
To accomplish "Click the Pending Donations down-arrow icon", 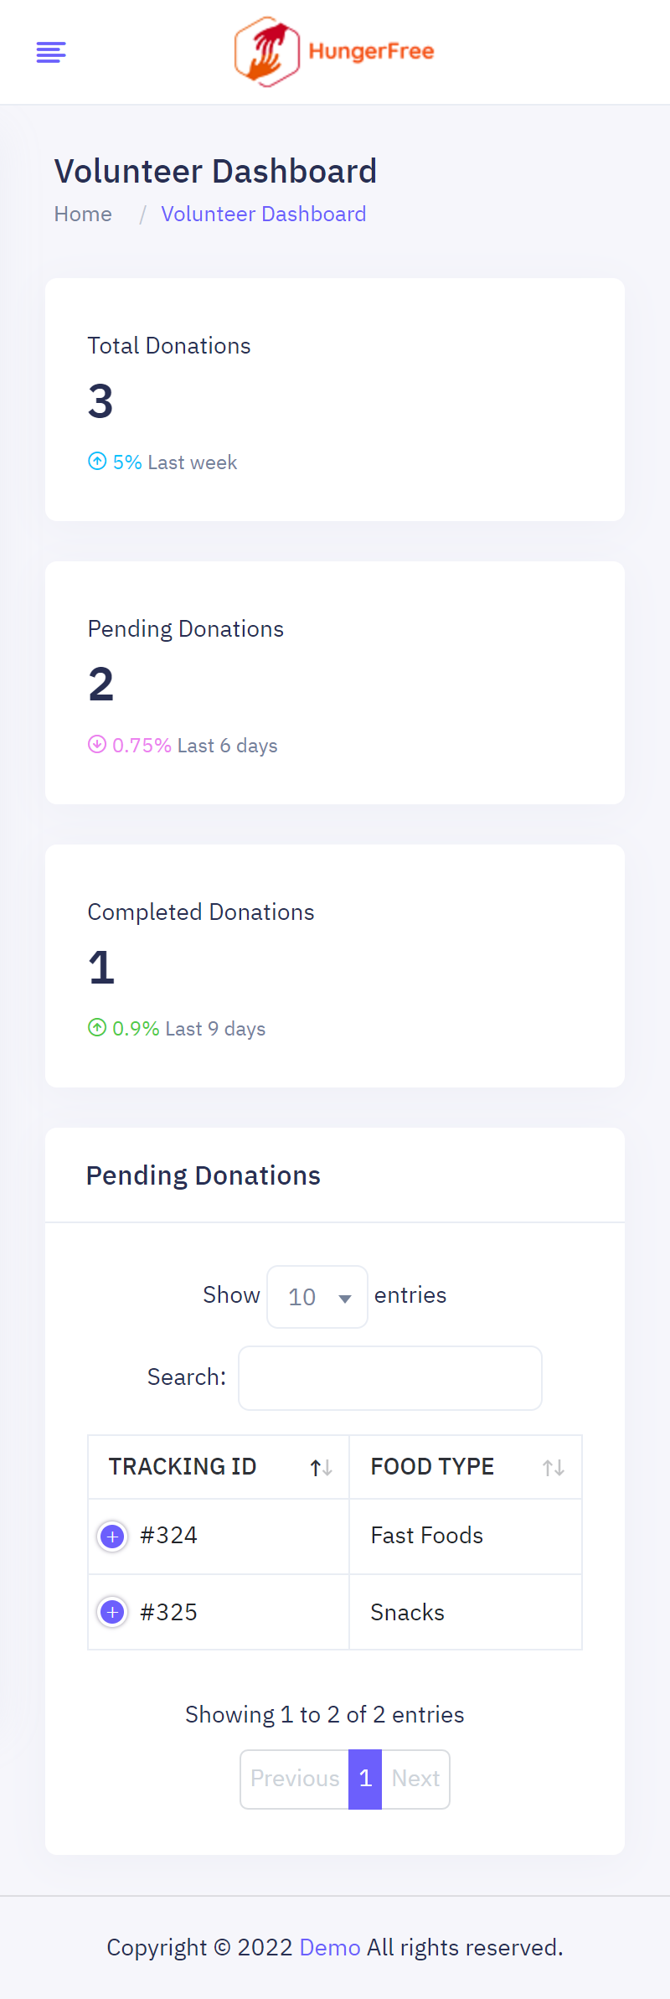I will (x=97, y=745).
